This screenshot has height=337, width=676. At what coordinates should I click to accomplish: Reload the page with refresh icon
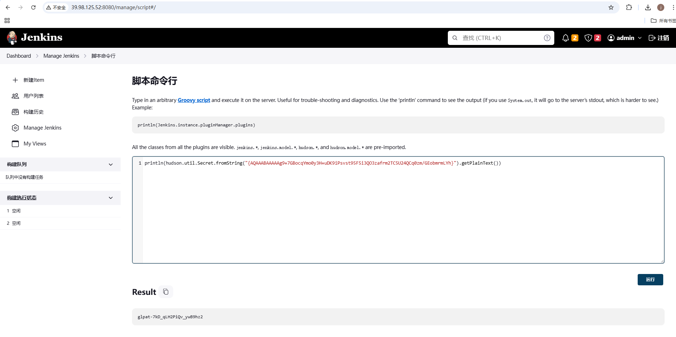point(33,7)
